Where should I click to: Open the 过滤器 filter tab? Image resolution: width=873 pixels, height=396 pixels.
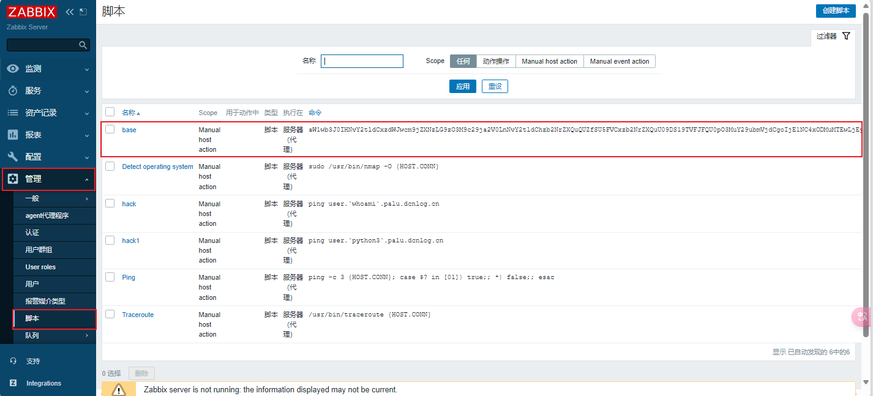833,37
